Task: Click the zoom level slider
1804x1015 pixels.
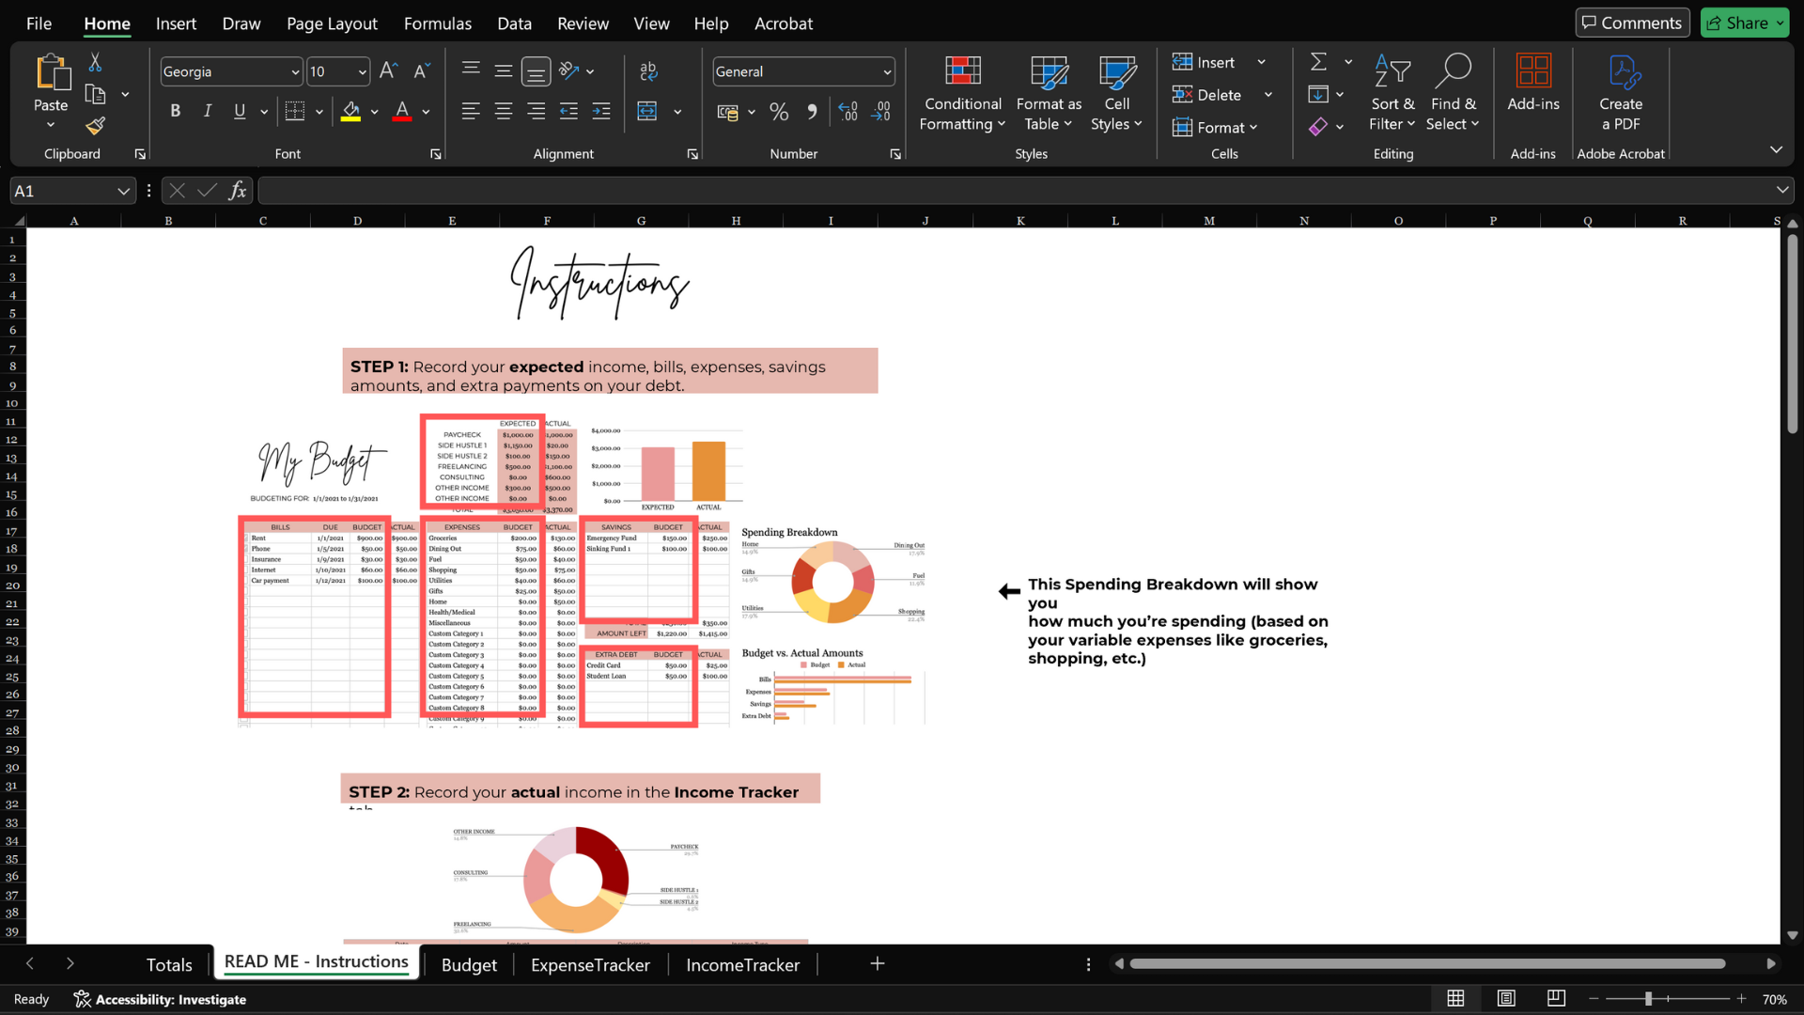Action: click(x=1648, y=999)
